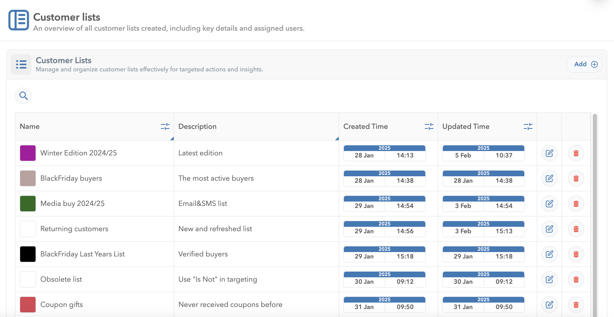Click the Add customer list button
Image resolution: width=614 pixels, height=317 pixels.
[x=584, y=64]
